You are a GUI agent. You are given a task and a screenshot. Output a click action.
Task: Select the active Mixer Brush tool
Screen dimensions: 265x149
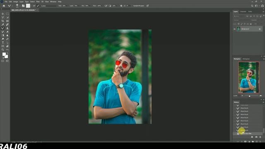(x=3, y=28)
